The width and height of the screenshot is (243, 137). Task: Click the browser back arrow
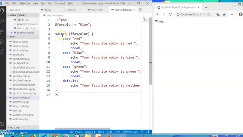pyautogui.click(x=158, y=14)
